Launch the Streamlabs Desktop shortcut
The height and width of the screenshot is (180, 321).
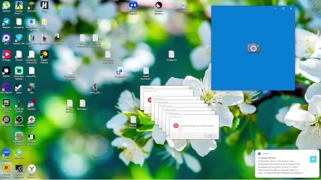pos(19,70)
